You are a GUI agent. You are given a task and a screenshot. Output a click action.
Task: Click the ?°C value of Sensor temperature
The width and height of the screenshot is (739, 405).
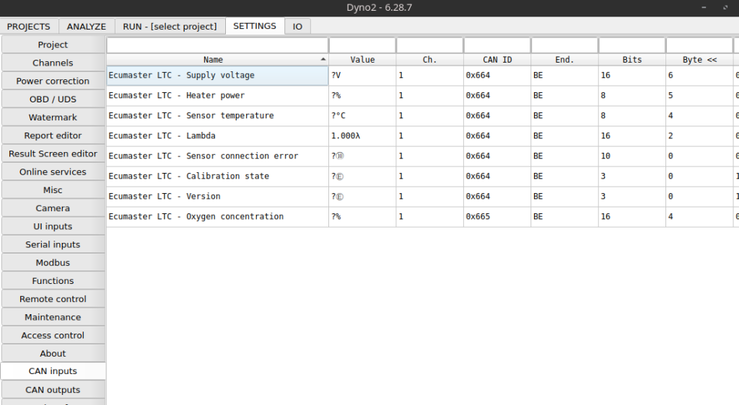[362, 116]
